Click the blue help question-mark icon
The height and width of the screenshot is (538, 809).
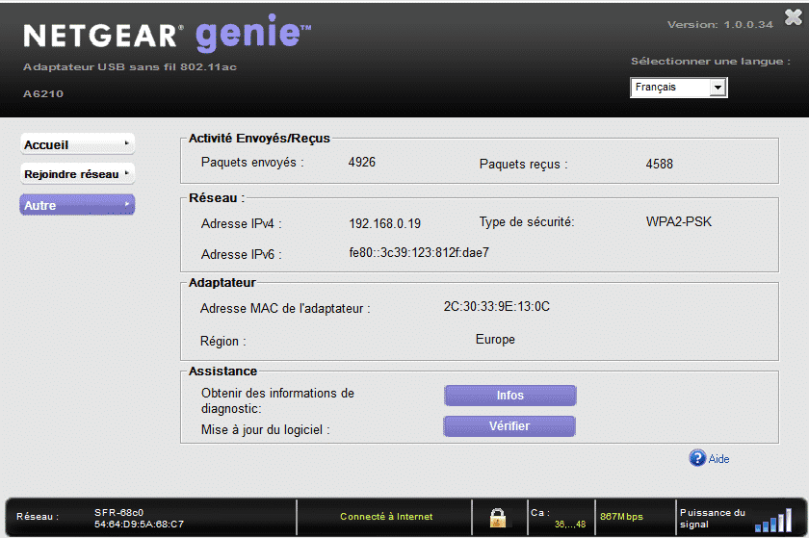pyautogui.click(x=697, y=457)
